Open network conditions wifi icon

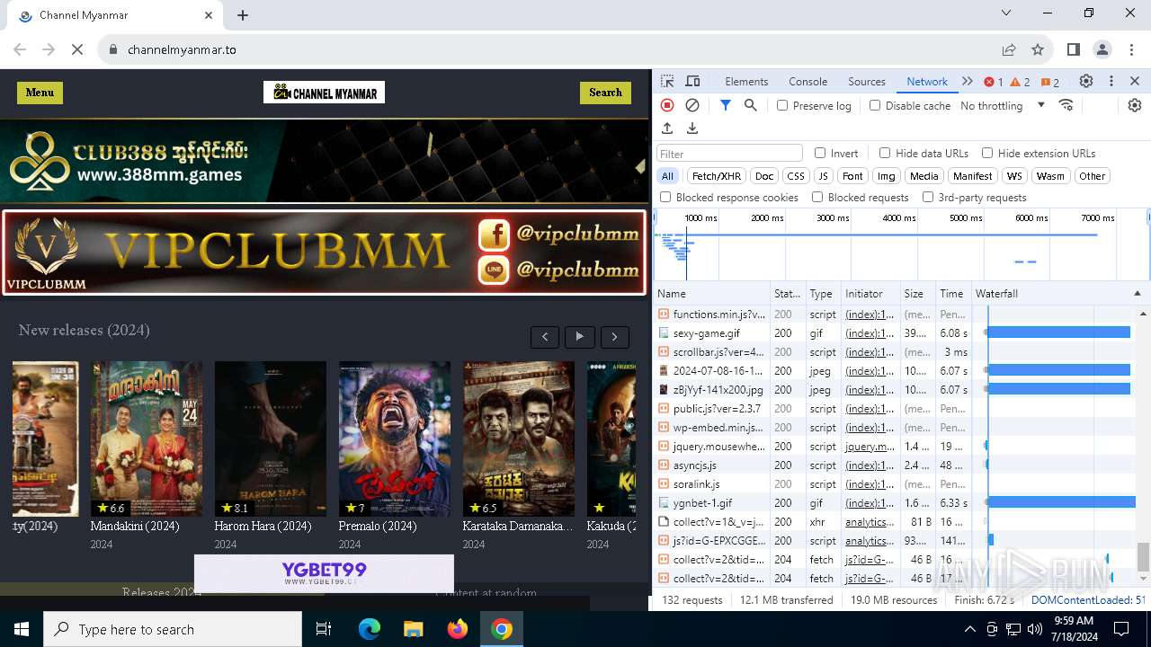(1066, 105)
